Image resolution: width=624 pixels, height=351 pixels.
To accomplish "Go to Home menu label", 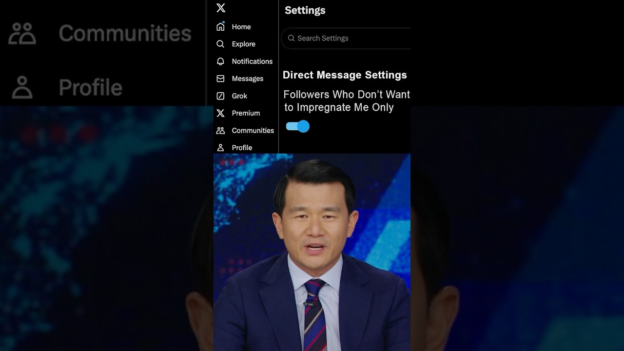I will (241, 27).
